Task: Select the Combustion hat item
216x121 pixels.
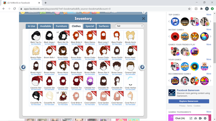Action: click(x=63, y=98)
